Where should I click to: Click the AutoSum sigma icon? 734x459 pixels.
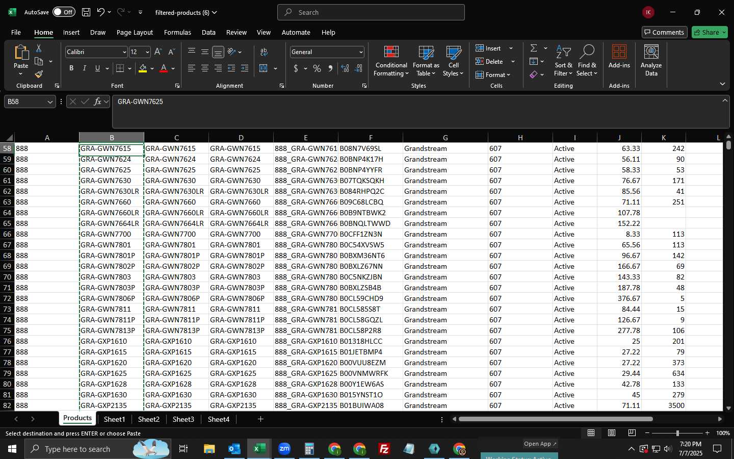click(534, 48)
